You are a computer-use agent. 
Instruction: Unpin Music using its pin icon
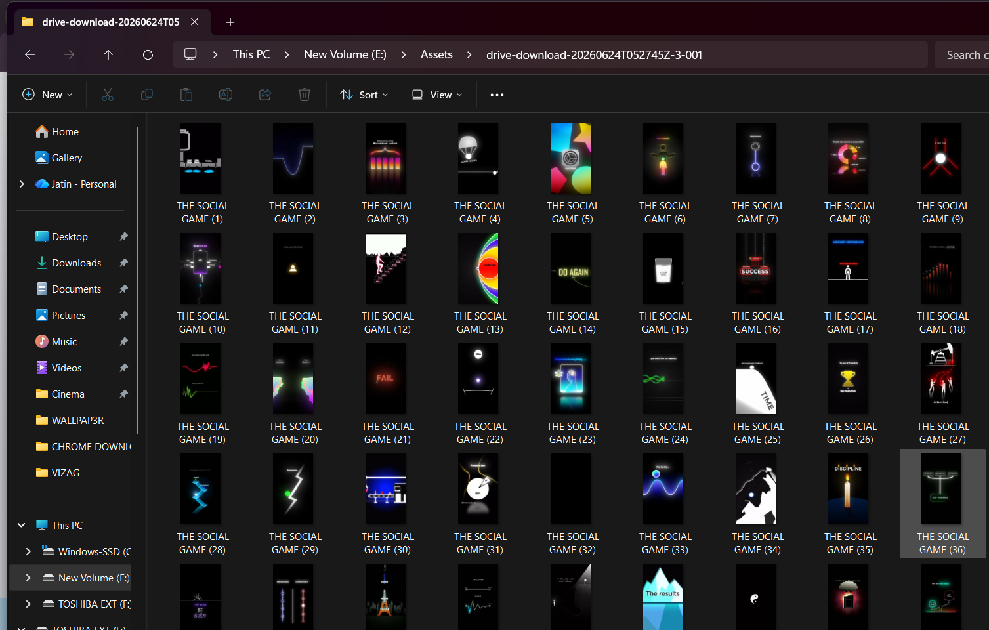pos(123,341)
